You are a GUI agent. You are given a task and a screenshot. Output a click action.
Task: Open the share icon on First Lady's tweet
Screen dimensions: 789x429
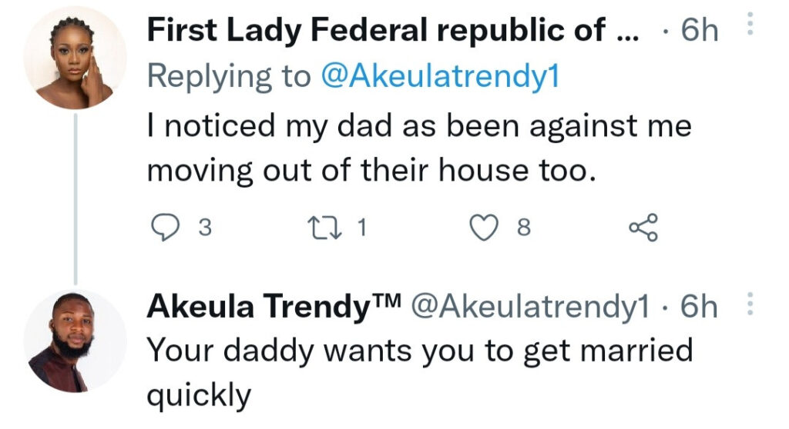[643, 228]
